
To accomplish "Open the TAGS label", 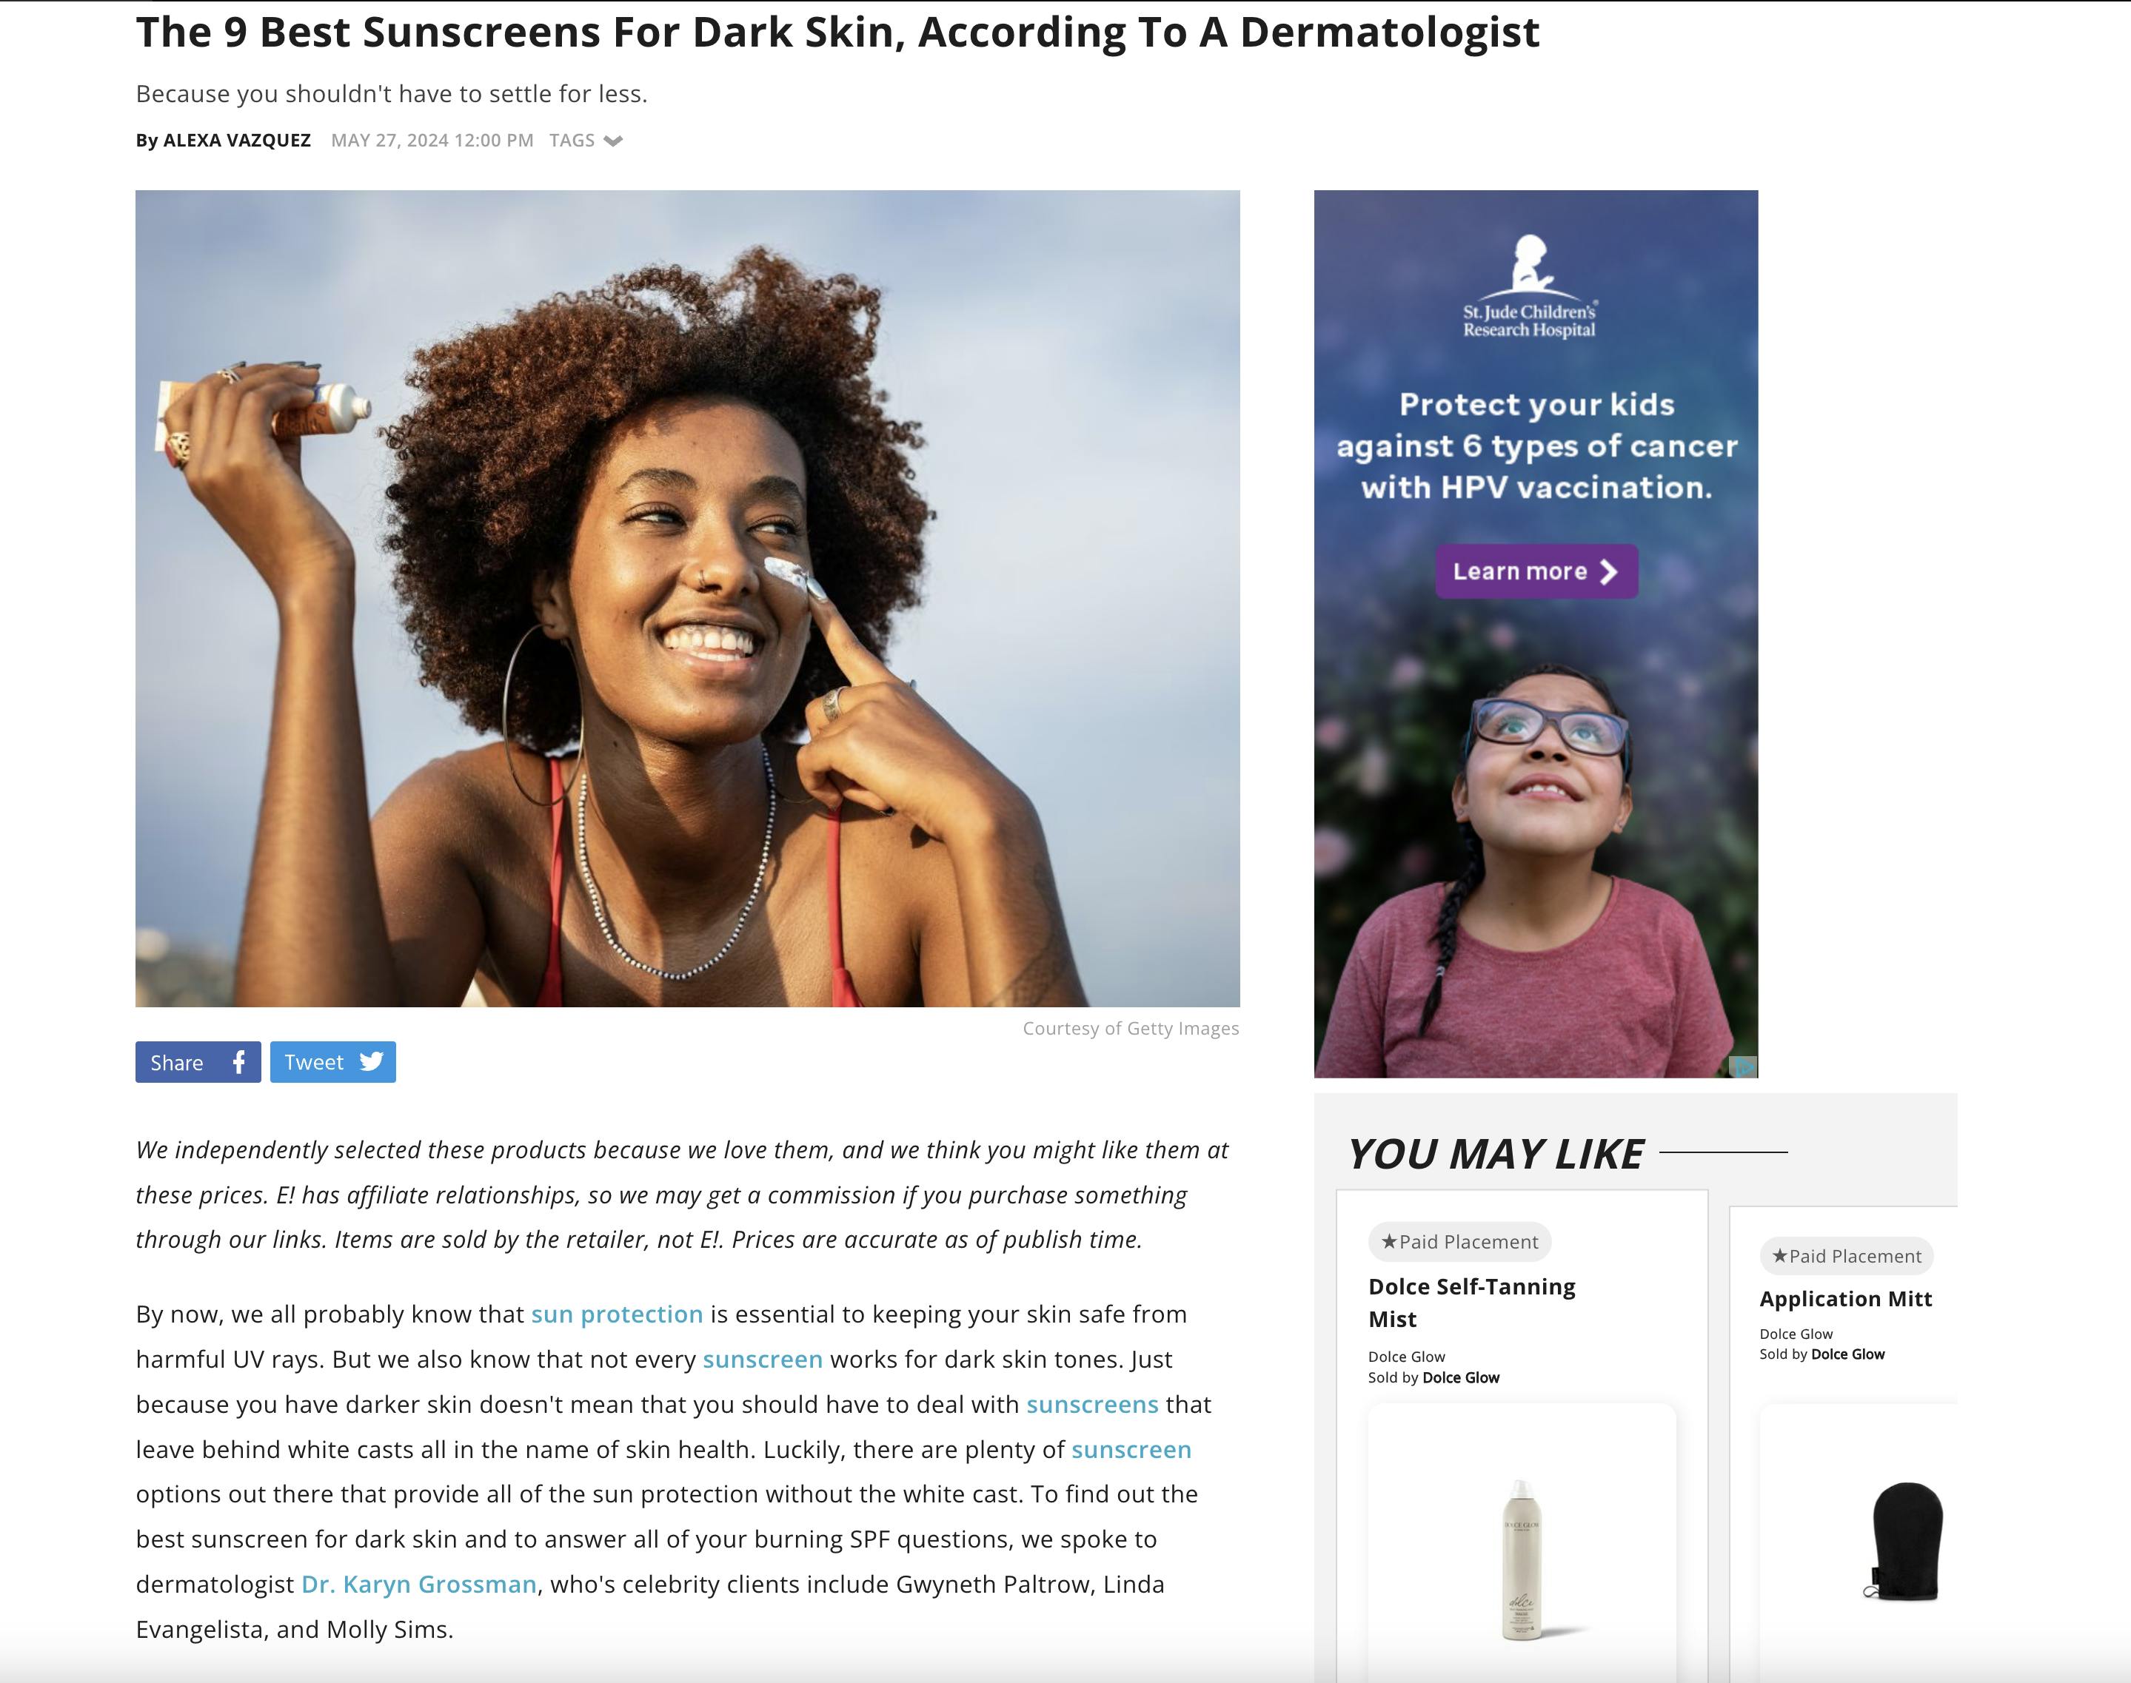I will (x=572, y=140).
